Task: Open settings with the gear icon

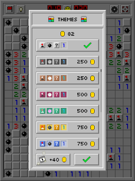Action: coord(114,9)
